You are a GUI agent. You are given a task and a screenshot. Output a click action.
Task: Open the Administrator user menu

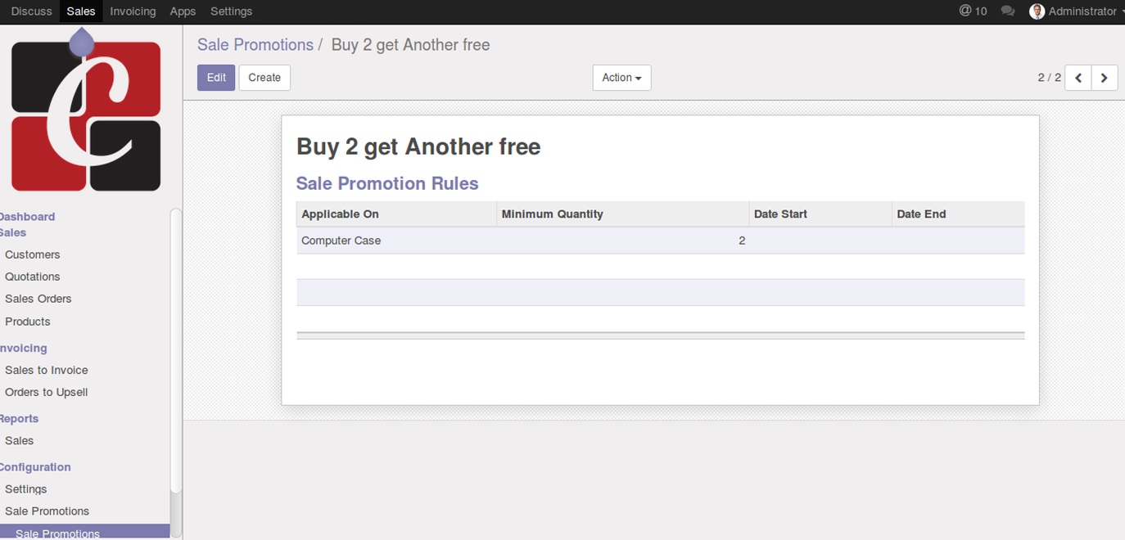tap(1077, 11)
